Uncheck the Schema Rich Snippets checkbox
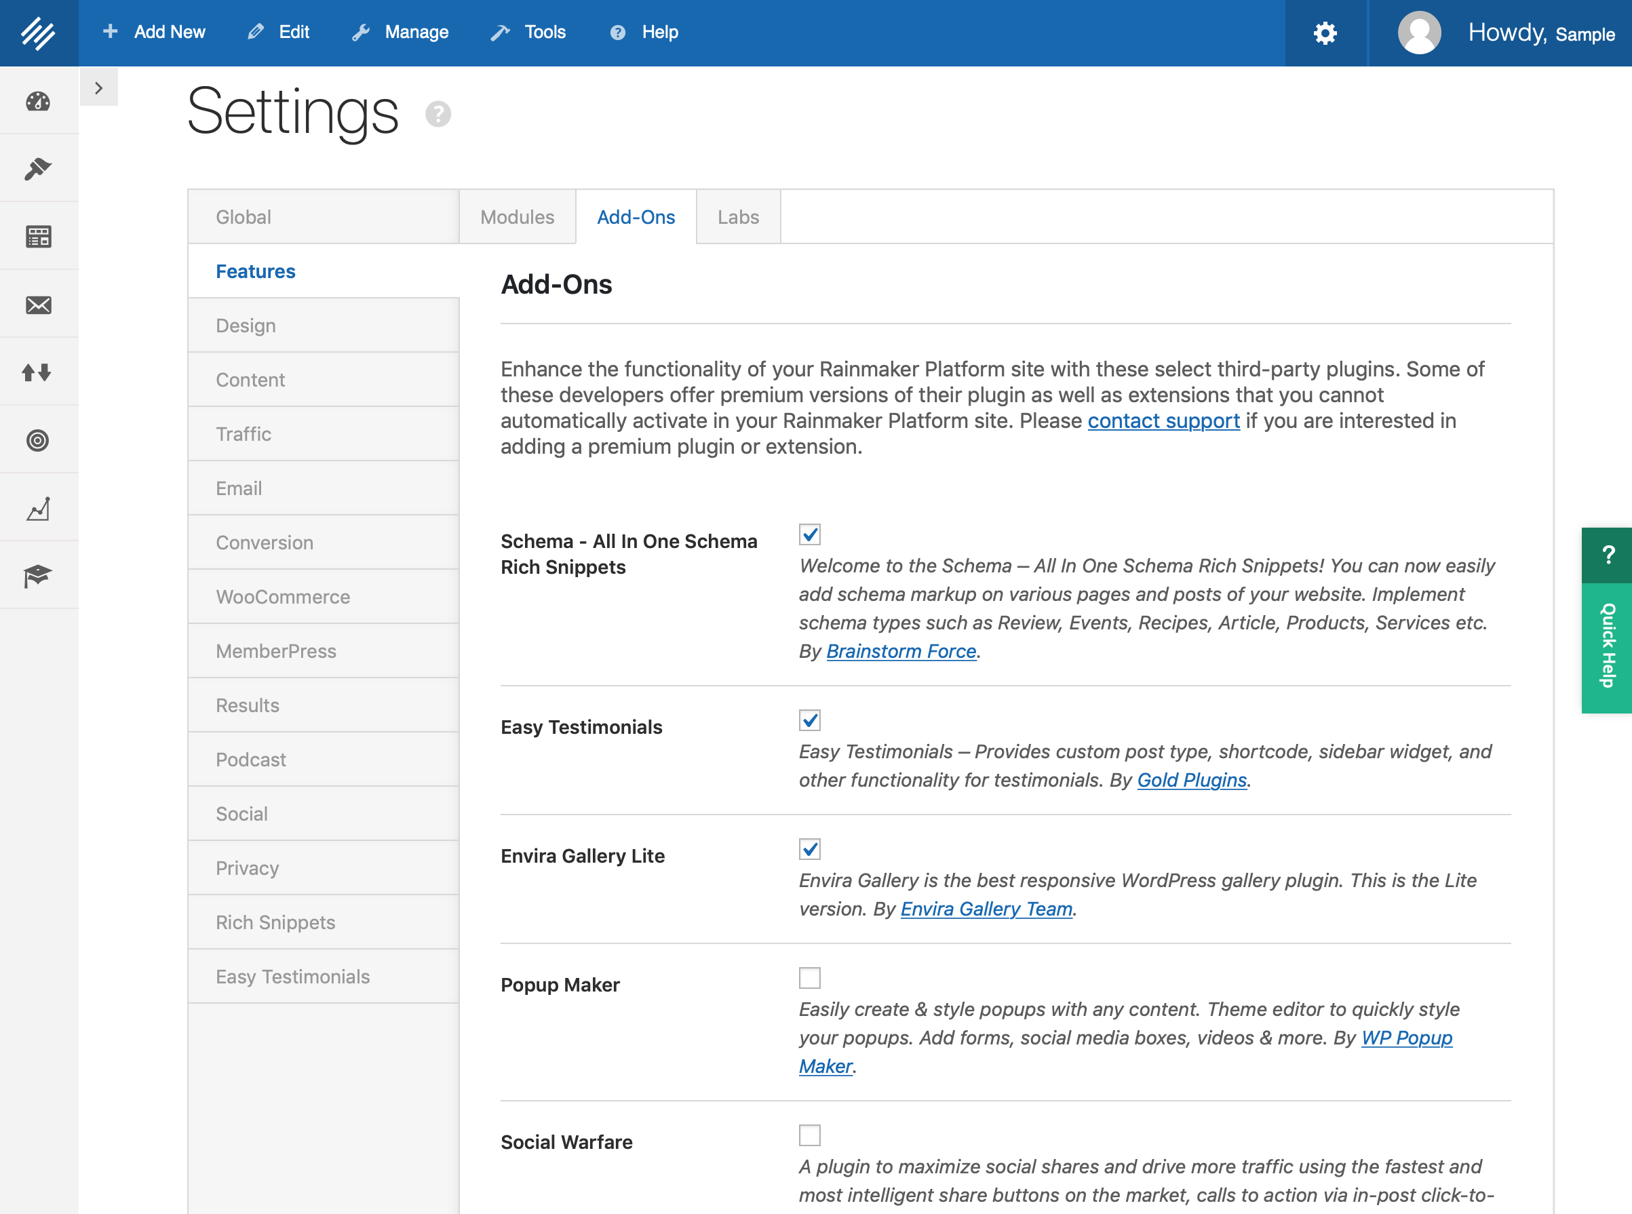Screen dimensions: 1632x1214 pos(810,534)
